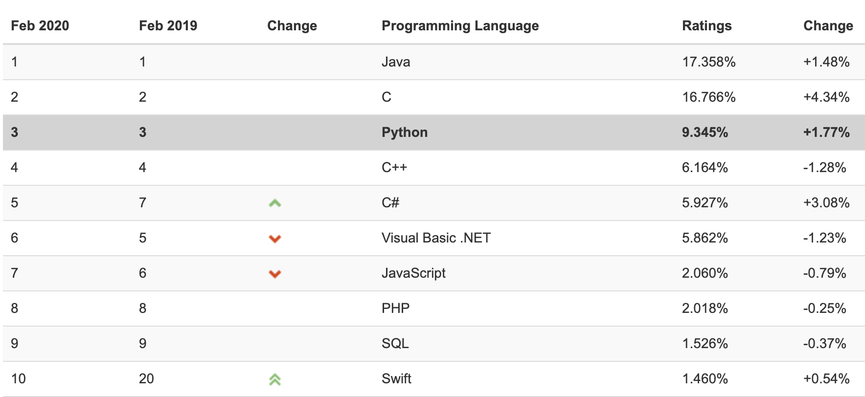Viewport: 865px width, 397px height.
Task: Click the -1.28% change value
Action: point(825,168)
